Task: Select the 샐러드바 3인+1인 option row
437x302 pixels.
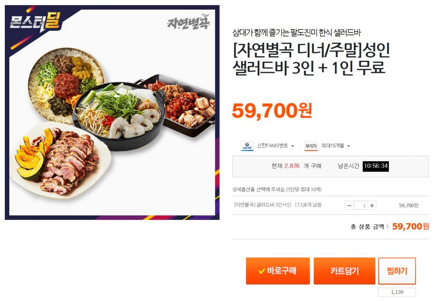Action: coord(330,205)
